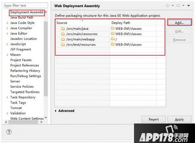Click the help question mark icon

point(9,132)
